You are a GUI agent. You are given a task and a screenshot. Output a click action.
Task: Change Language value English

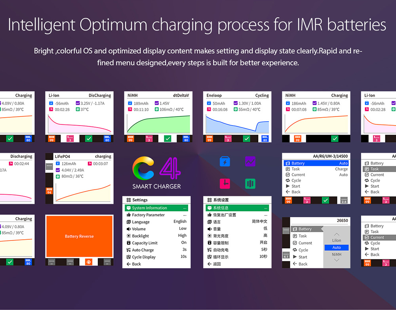click(x=180, y=222)
